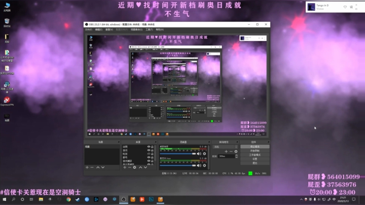Adjust the Mic/Aux volume slider
This screenshot has height=205, width=365.
pos(178,165)
